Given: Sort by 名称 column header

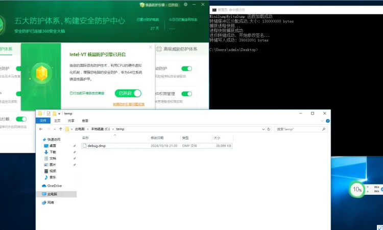Looking at the screenshot, I should [115, 138].
